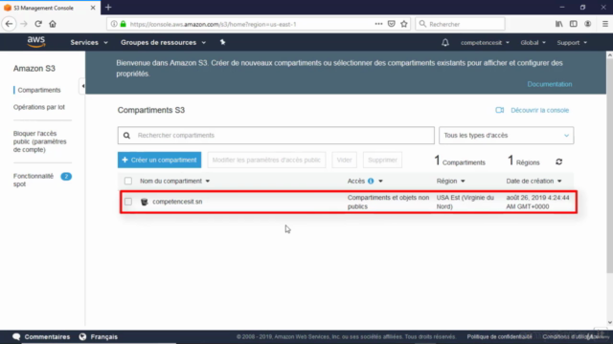Screen dimensions: 613x344
Task: Open the Tous les types d'accès dropdown
Action: coord(507,136)
